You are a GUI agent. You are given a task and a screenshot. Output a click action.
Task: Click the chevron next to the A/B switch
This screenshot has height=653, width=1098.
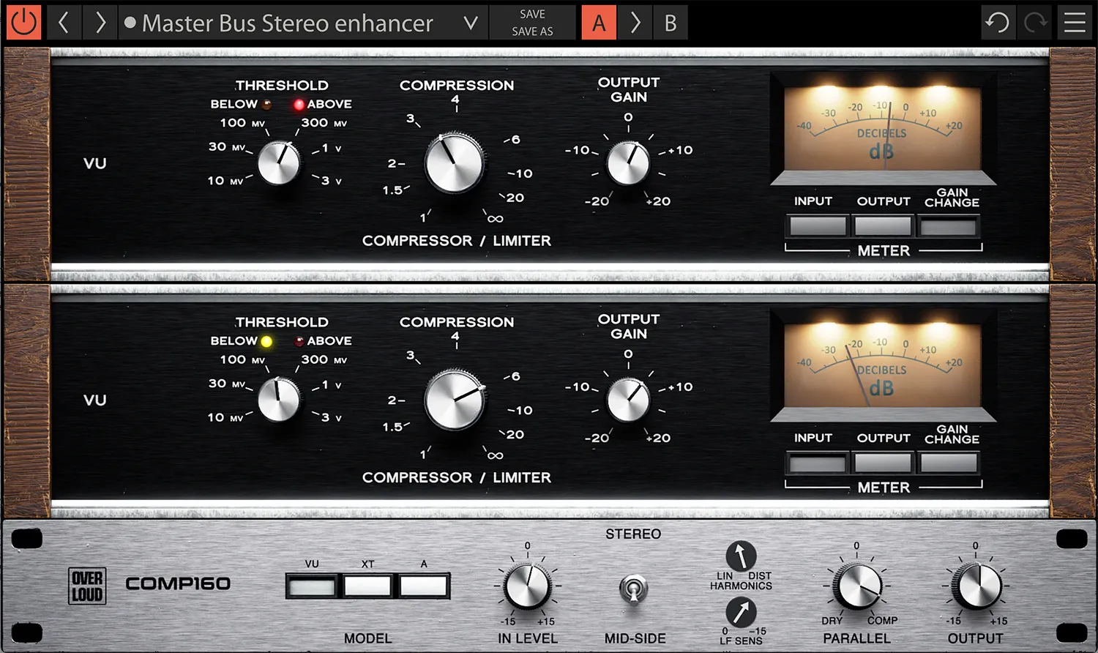click(635, 23)
